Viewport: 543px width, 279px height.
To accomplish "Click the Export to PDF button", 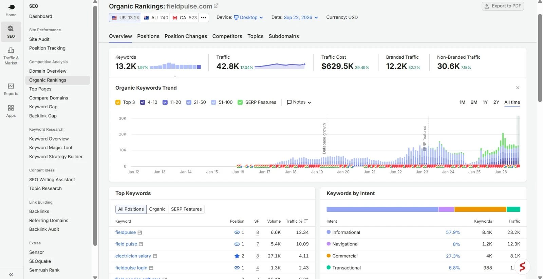I will (503, 6).
